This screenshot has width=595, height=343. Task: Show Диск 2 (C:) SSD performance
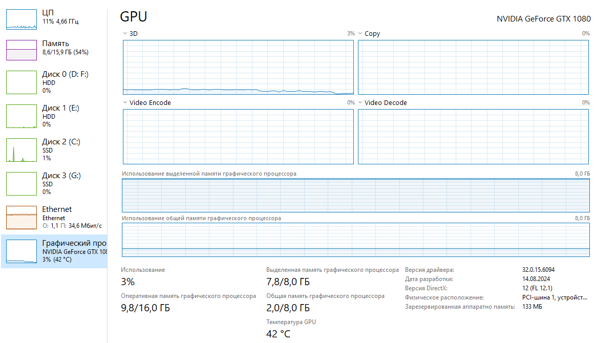(21, 150)
